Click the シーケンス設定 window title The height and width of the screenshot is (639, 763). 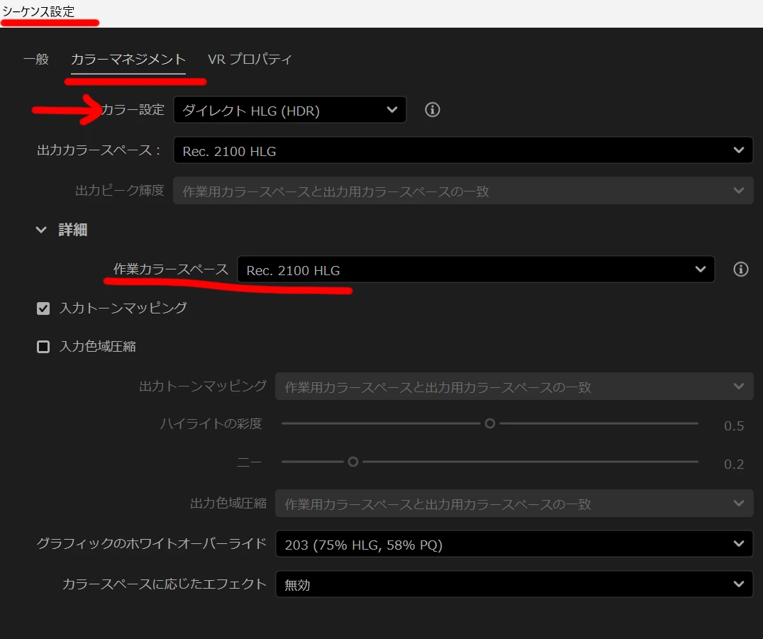[x=38, y=11]
